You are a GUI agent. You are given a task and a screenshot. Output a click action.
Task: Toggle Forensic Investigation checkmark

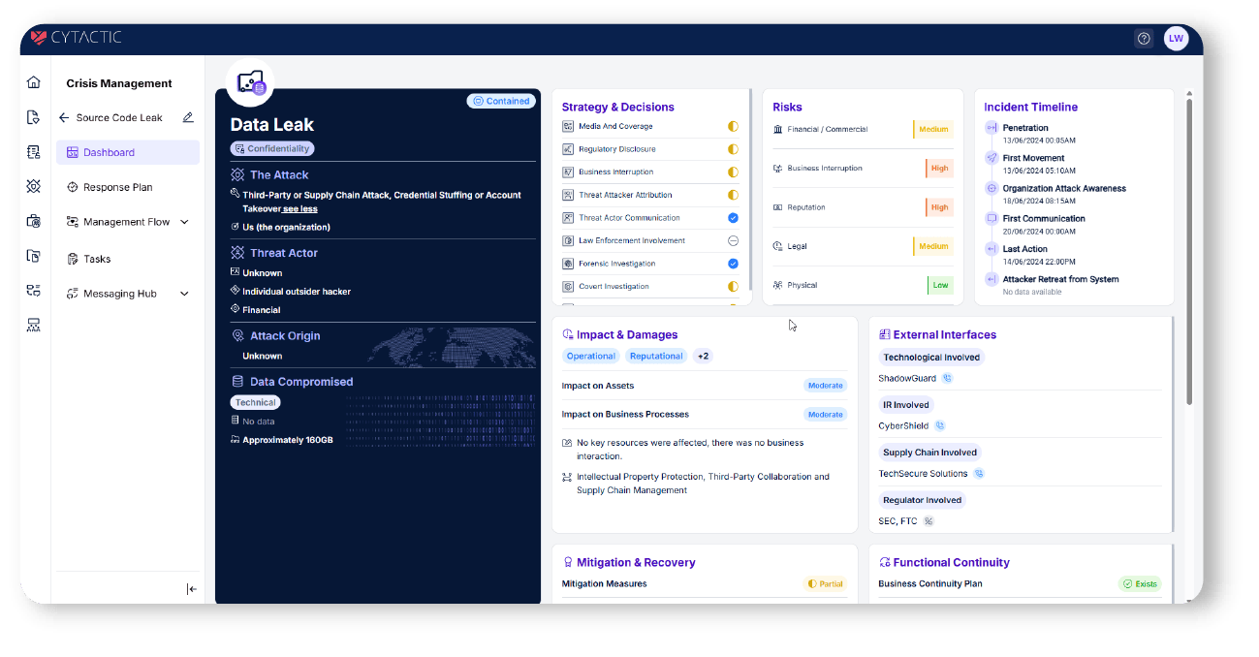[x=733, y=264]
